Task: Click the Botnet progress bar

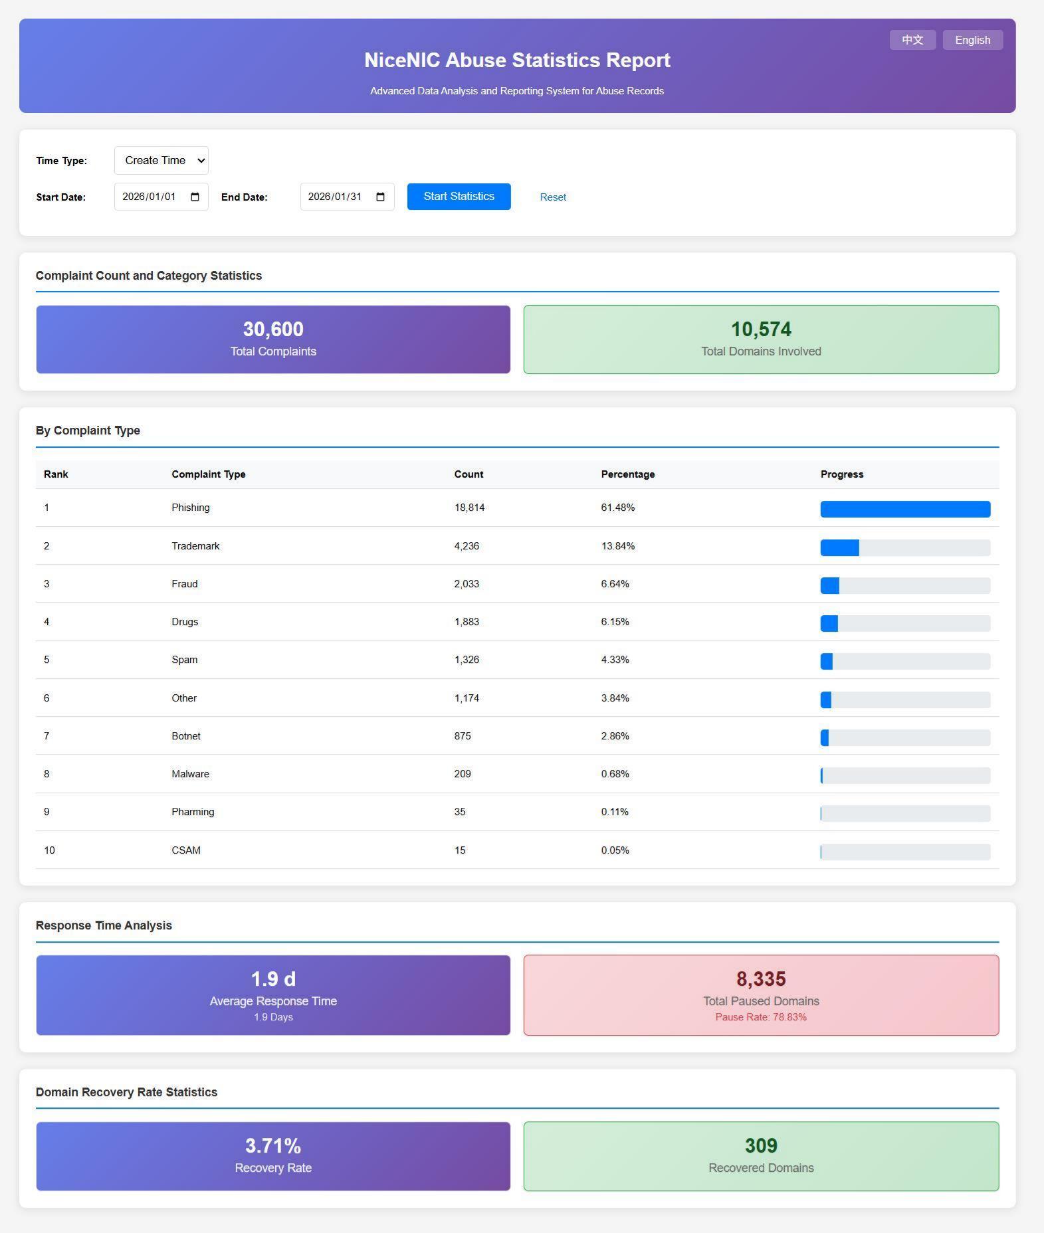Action: 905,737
